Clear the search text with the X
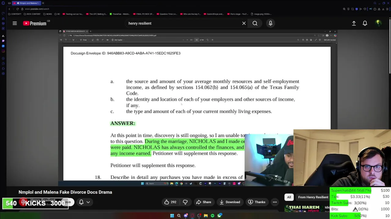Image resolution: width=391 pixels, height=219 pixels. click(x=244, y=23)
